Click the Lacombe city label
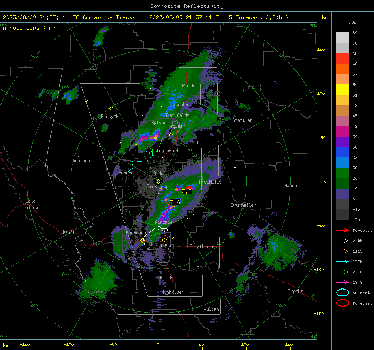 pos(179,104)
